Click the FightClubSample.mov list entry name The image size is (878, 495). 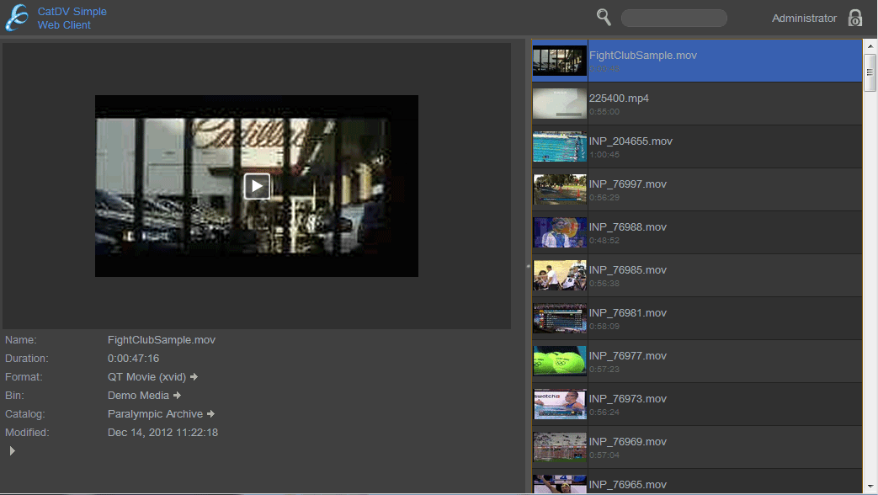pyautogui.click(x=643, y=56)
